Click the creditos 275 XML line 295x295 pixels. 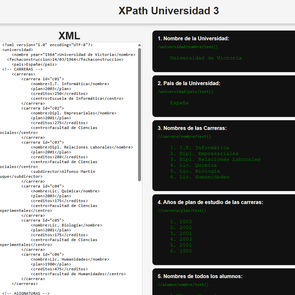59,123
